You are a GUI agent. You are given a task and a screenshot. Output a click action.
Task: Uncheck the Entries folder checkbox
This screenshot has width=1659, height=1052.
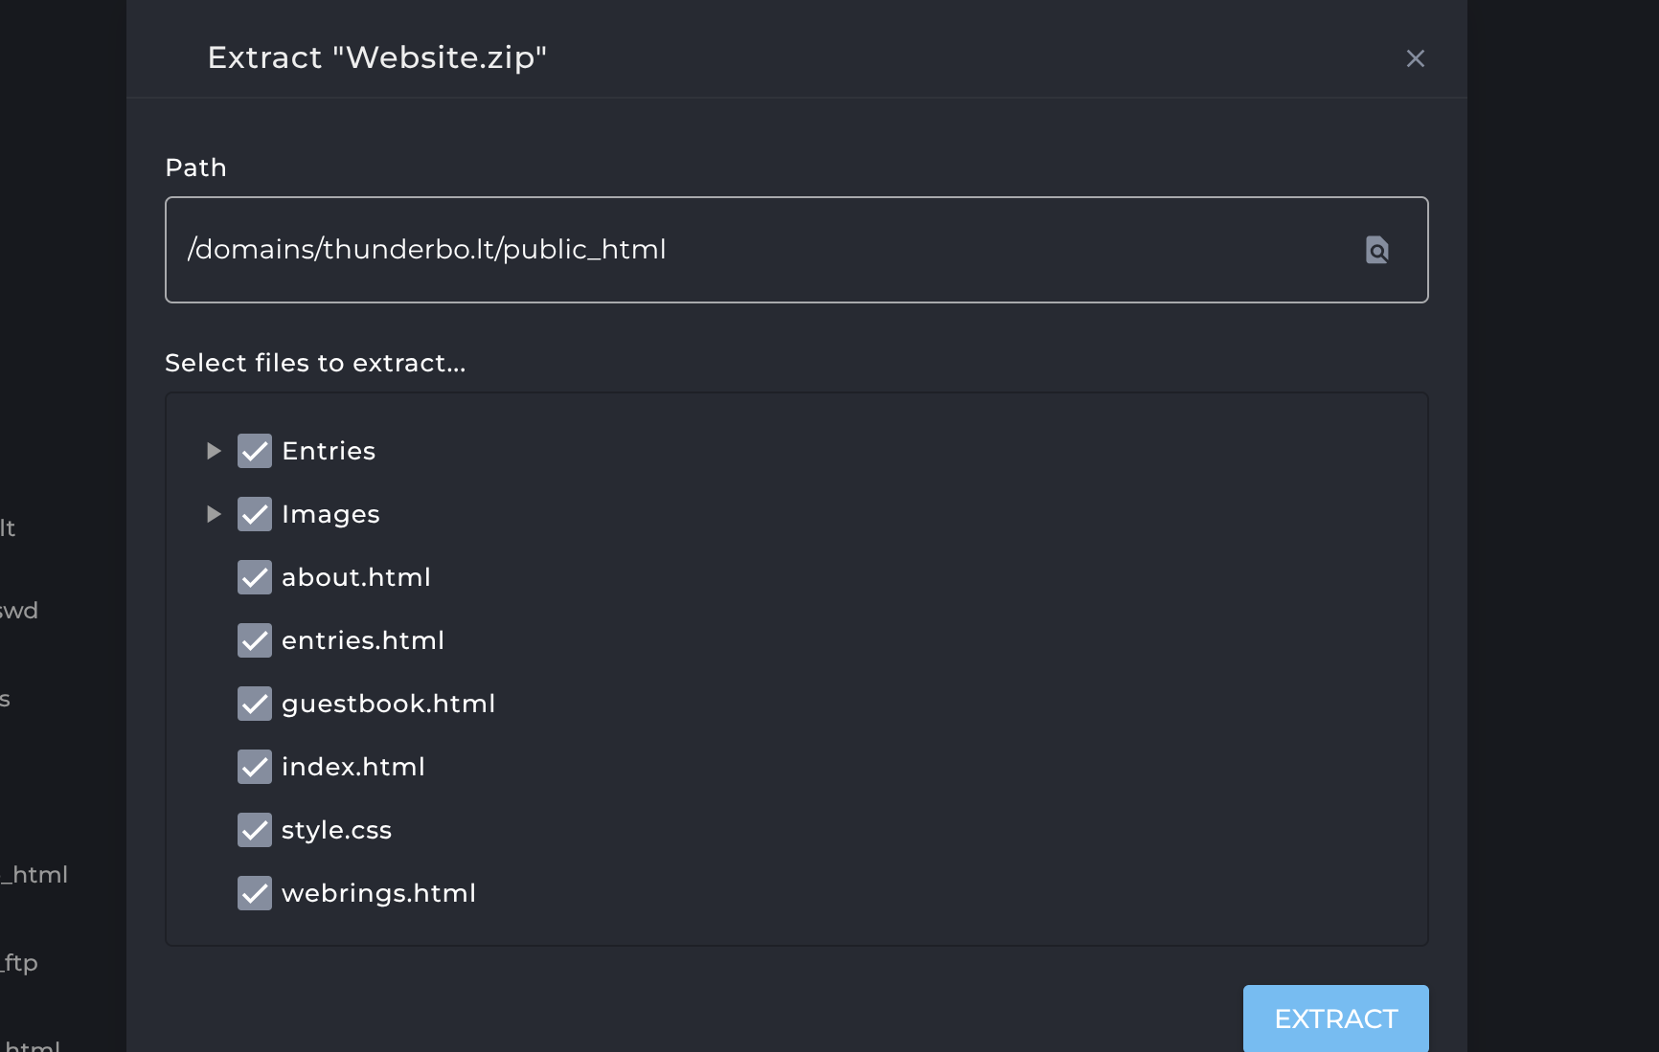coord(255,451)
